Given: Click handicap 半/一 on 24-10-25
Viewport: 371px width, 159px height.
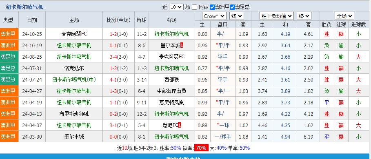Looking at the screenshot, I should [x=223, y=34].
